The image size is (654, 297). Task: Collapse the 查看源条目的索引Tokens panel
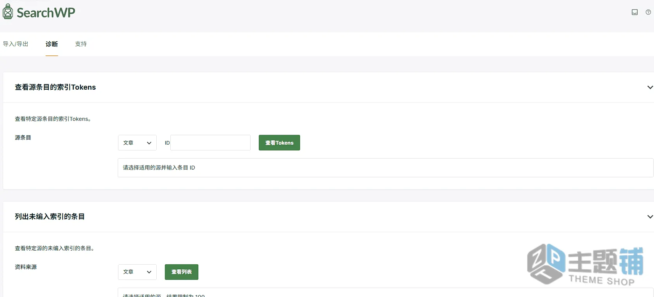tap(650, 87)
